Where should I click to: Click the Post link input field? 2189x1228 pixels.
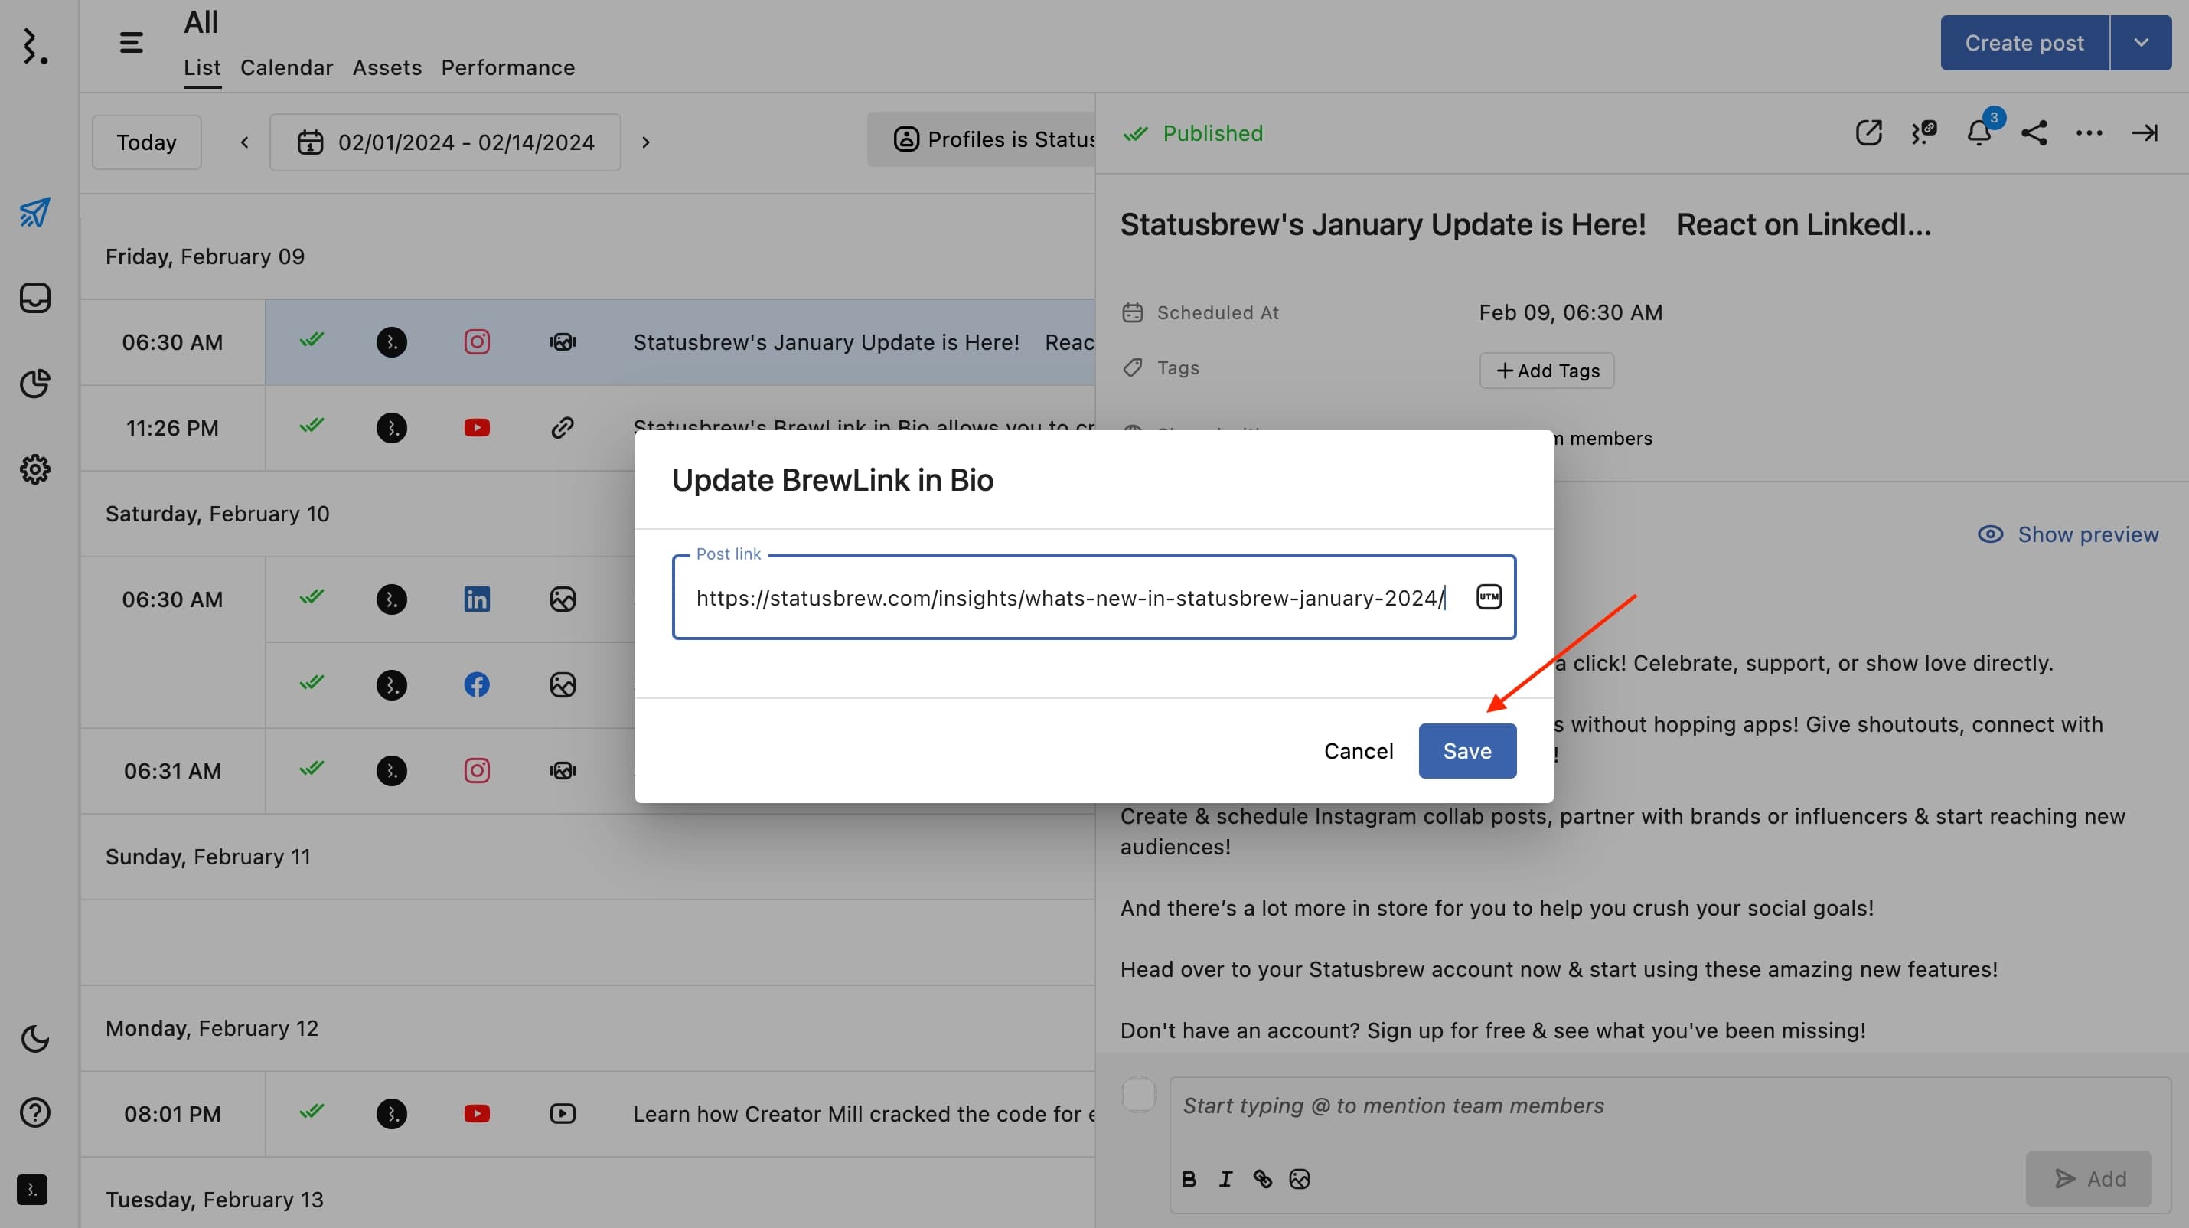click(1093, 596)
